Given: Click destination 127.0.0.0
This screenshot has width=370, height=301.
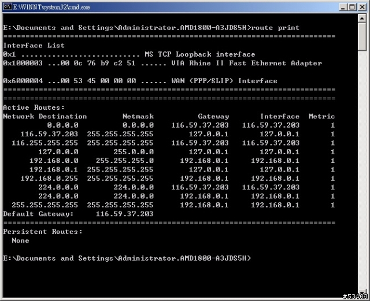Looking at the screenshot, I should [58, 152].
